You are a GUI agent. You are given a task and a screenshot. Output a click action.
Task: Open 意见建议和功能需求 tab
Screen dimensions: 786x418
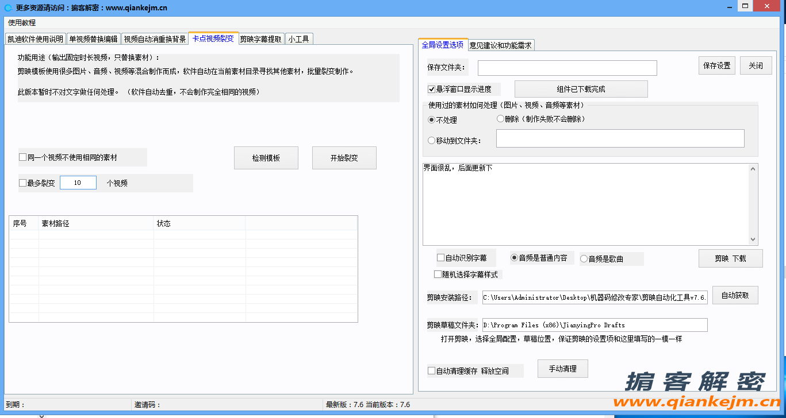(501, 45)
